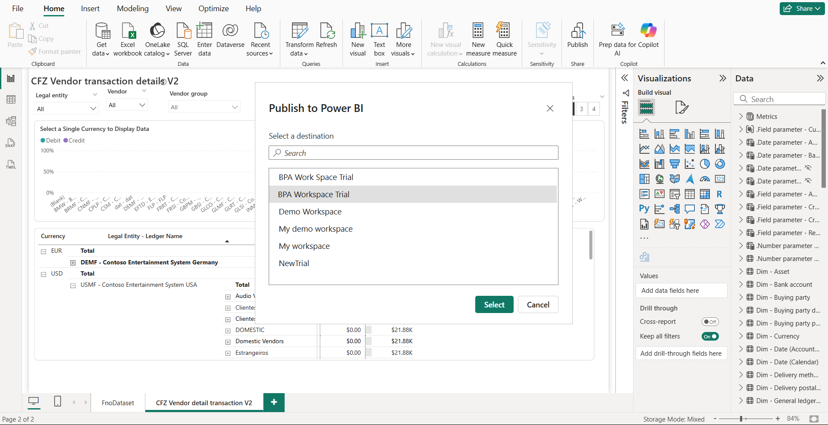Viewport: 828px width, 425px height.
Task: Expand the Dim - Currency table
Action: (x=741, y=336)
